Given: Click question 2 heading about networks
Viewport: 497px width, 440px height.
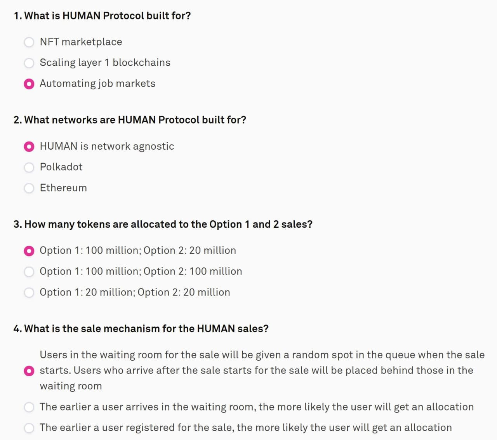Looking at the screenshot, I should tap(130, 120).
